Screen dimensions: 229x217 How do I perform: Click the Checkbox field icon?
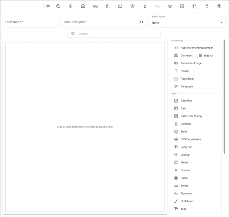[x=176, y=101]
